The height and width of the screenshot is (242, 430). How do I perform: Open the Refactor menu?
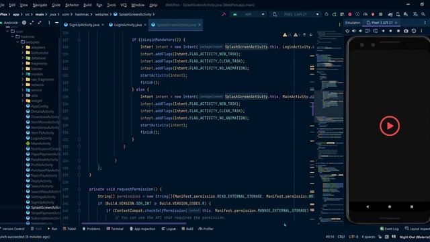point(72,5)
